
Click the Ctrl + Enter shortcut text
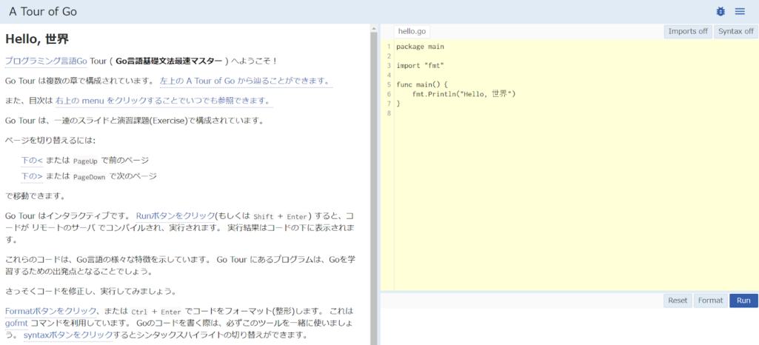(156, 311)
